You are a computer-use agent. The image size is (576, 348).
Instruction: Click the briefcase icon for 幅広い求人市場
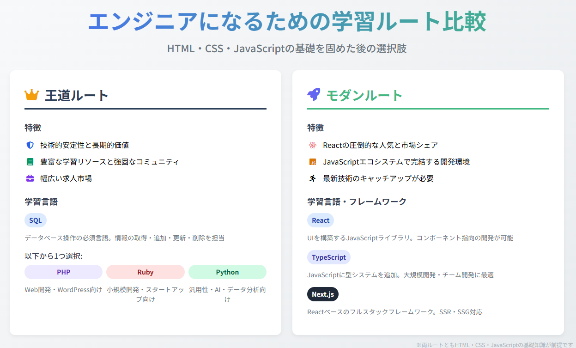click(x=30, y=178)
